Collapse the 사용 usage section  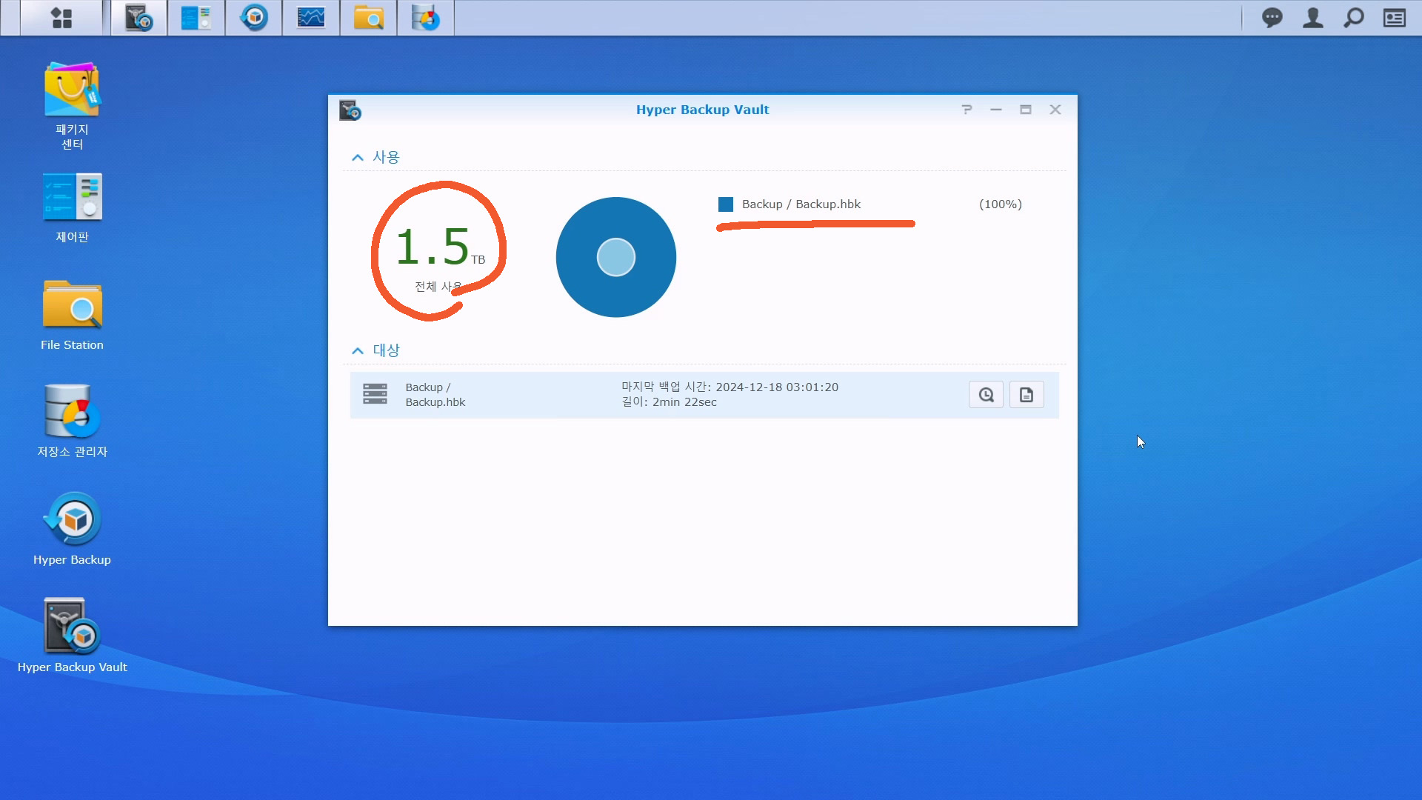[358, 157]
